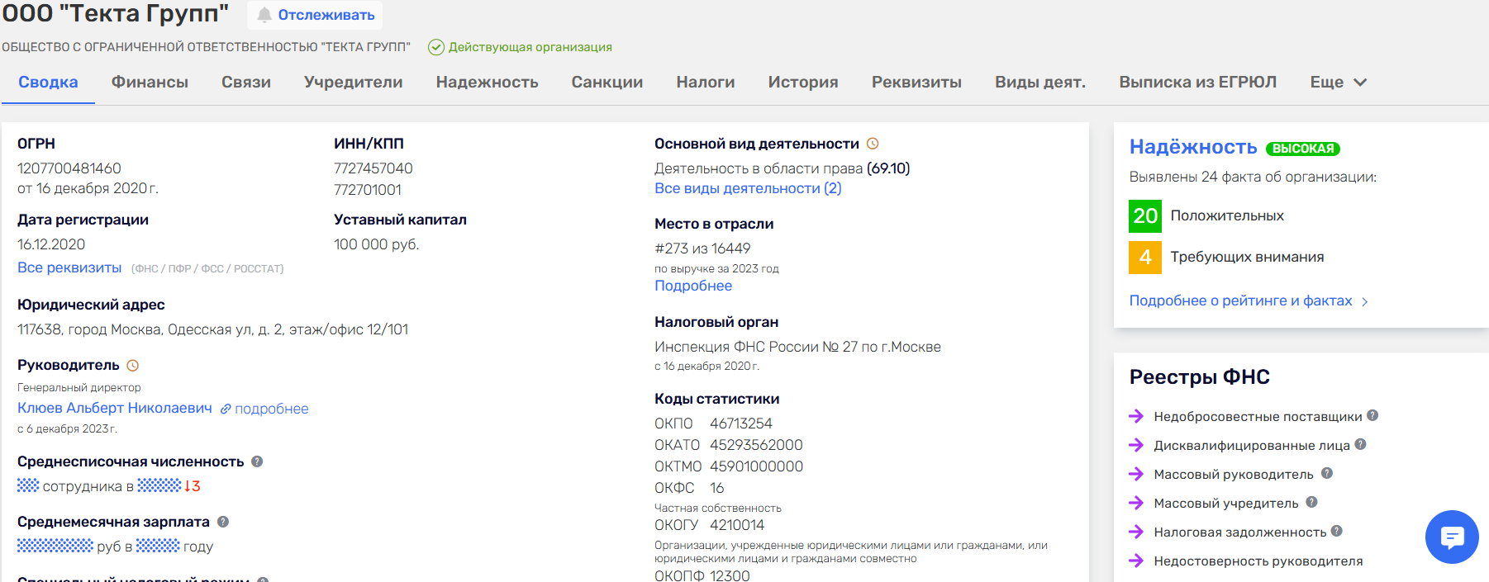Click OKTMO code 45901000000
This screenshot has height=582, width=1489.
[x=756, y=466]
